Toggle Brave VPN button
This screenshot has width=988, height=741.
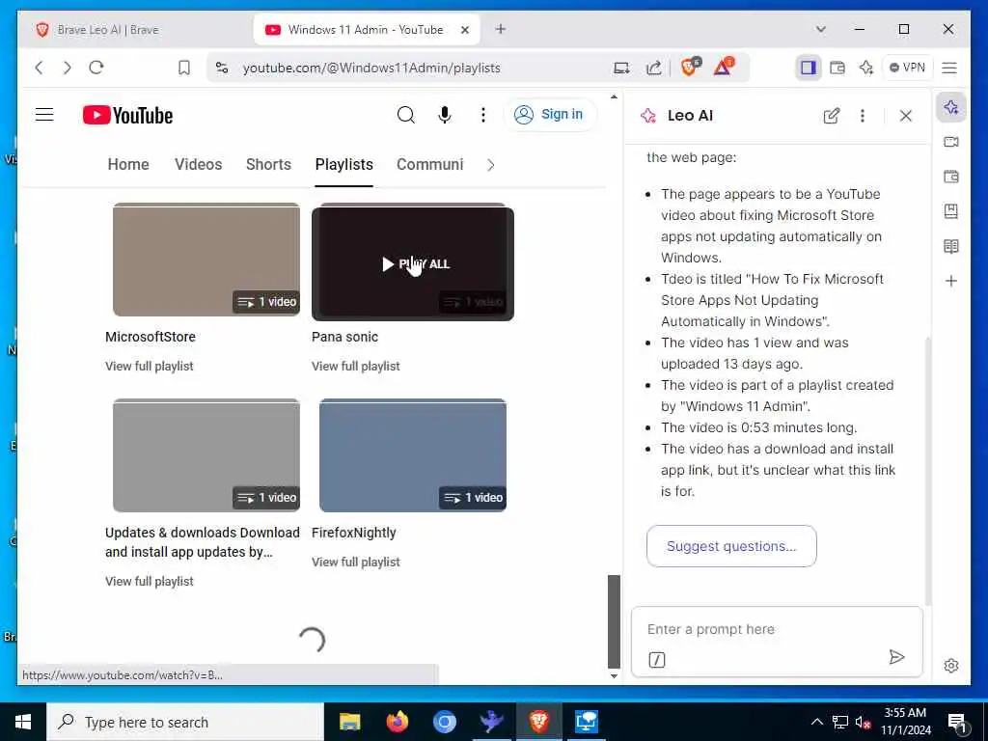[907, 68]
